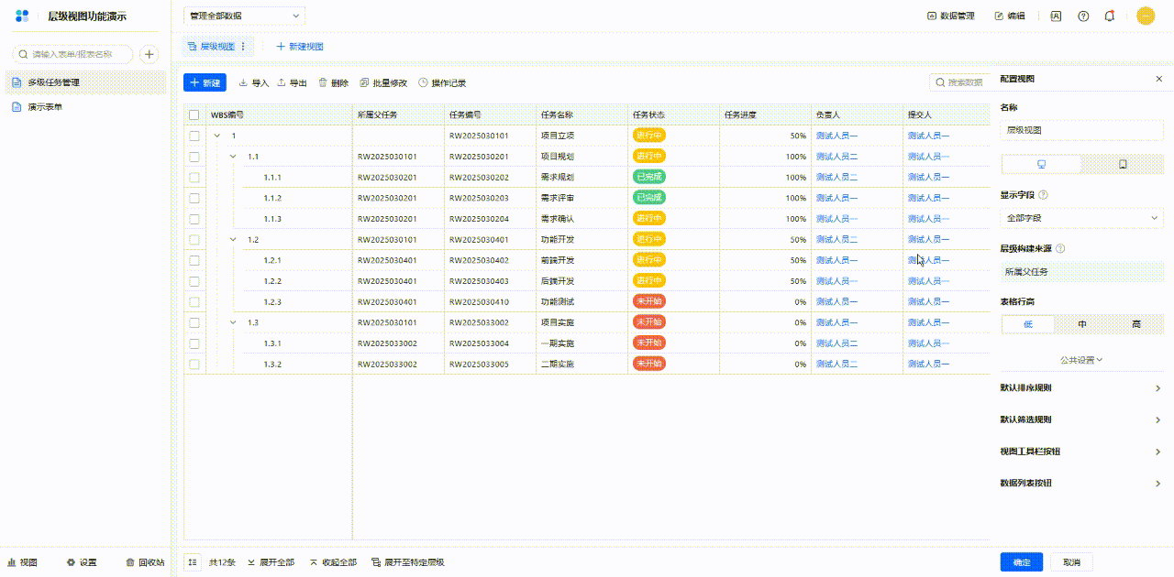Open the notification bell icon
1174x577 pixels.
point(1110,16)
